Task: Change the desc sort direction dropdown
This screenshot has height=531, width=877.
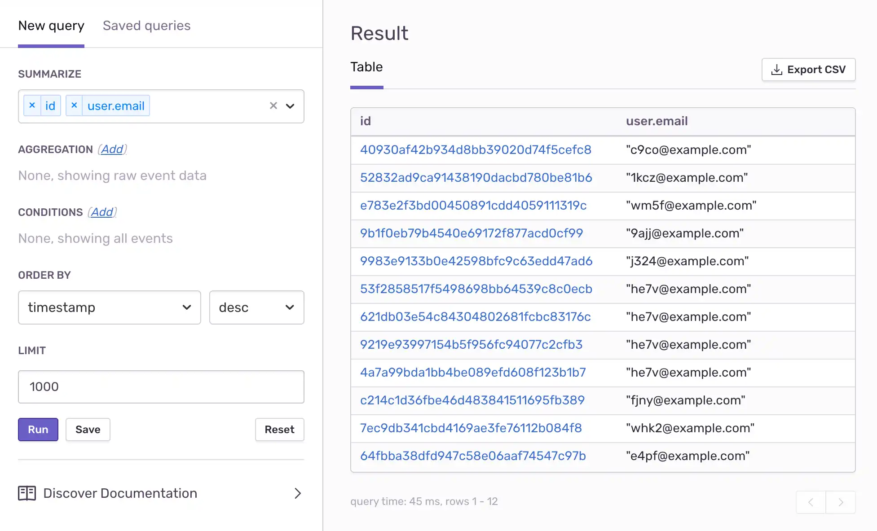Action: coord(256,307)
